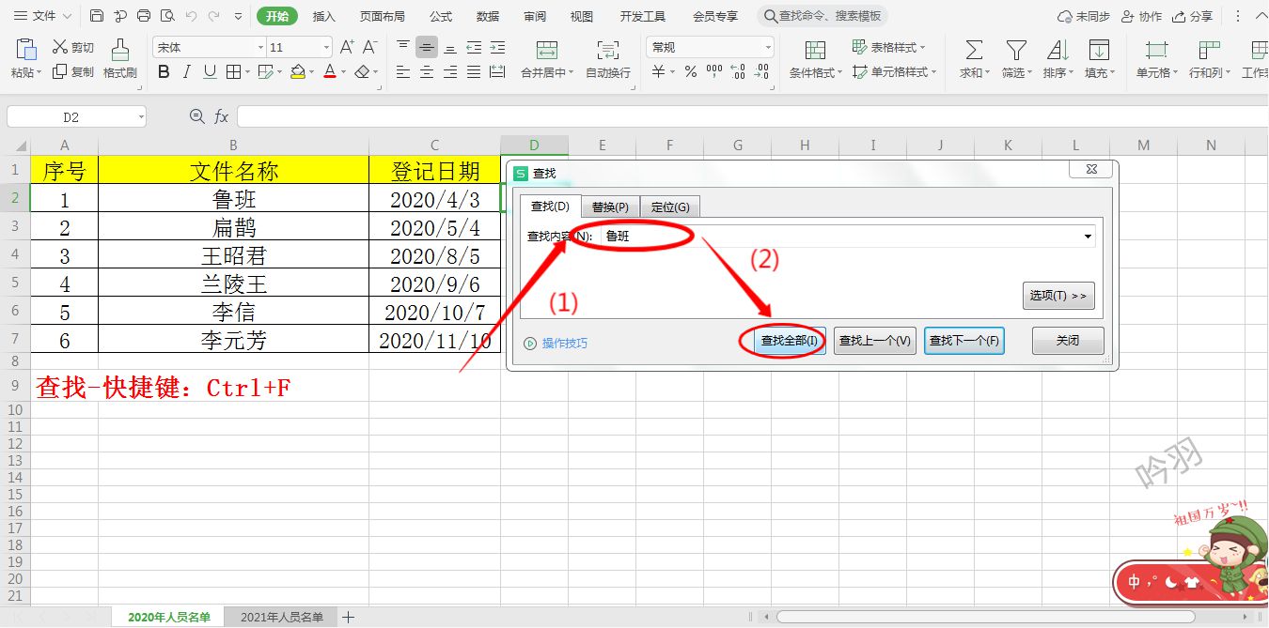Click the red font color A
The height and width of the screenshot is (628, 1269).
[x=329, y=71]
